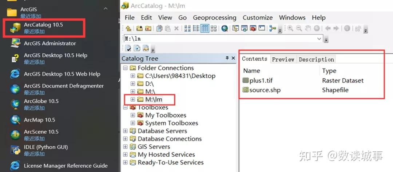Close the Catalog Tree panel
Screen dimensions: 393x172
click(x=233, y=58)
